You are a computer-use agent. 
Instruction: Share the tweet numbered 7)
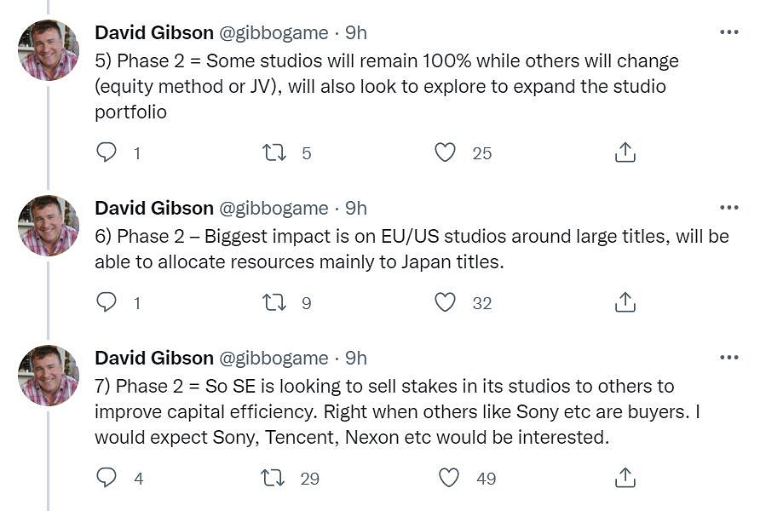point(625,478)
